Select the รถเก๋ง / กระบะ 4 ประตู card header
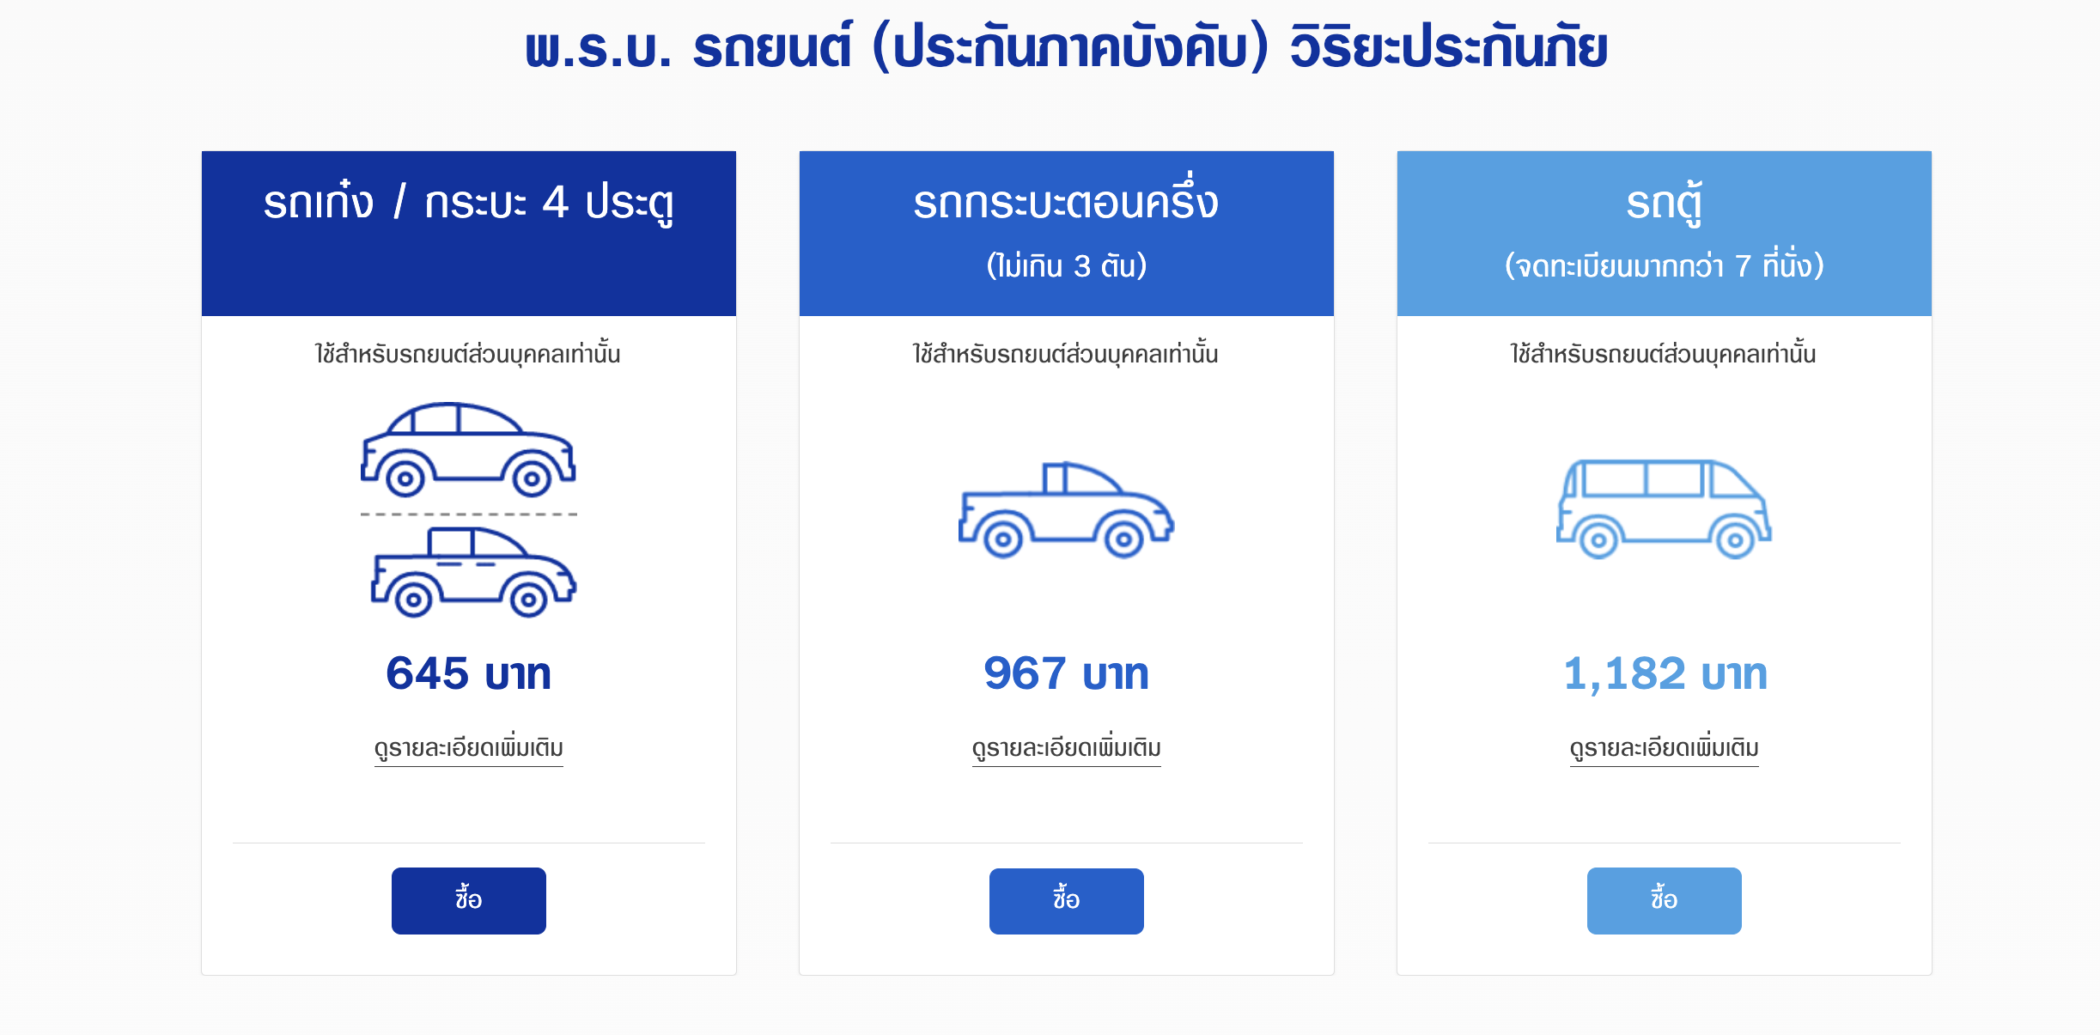This screenshot has height=1035, width=2100. pos(468,204)
